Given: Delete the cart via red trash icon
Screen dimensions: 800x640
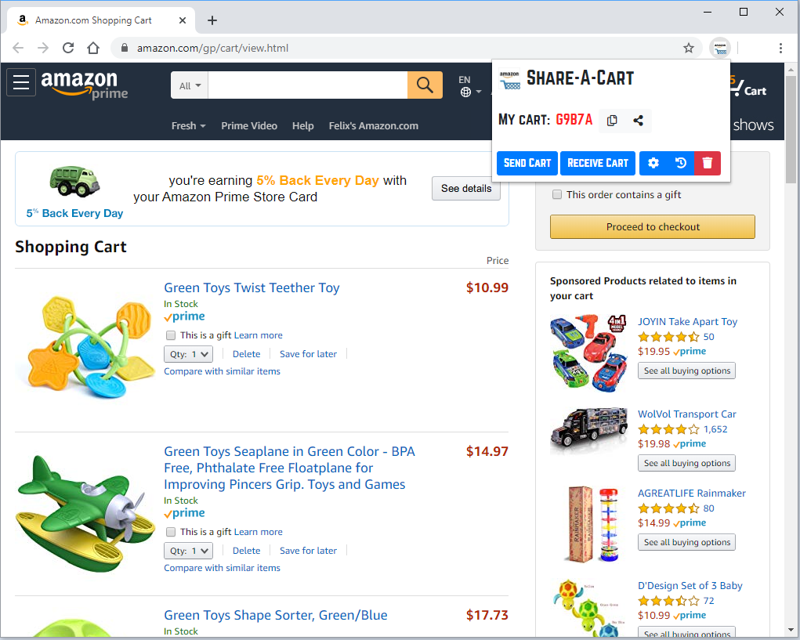Looking at the screenshot, I should (x=707, y=163).
